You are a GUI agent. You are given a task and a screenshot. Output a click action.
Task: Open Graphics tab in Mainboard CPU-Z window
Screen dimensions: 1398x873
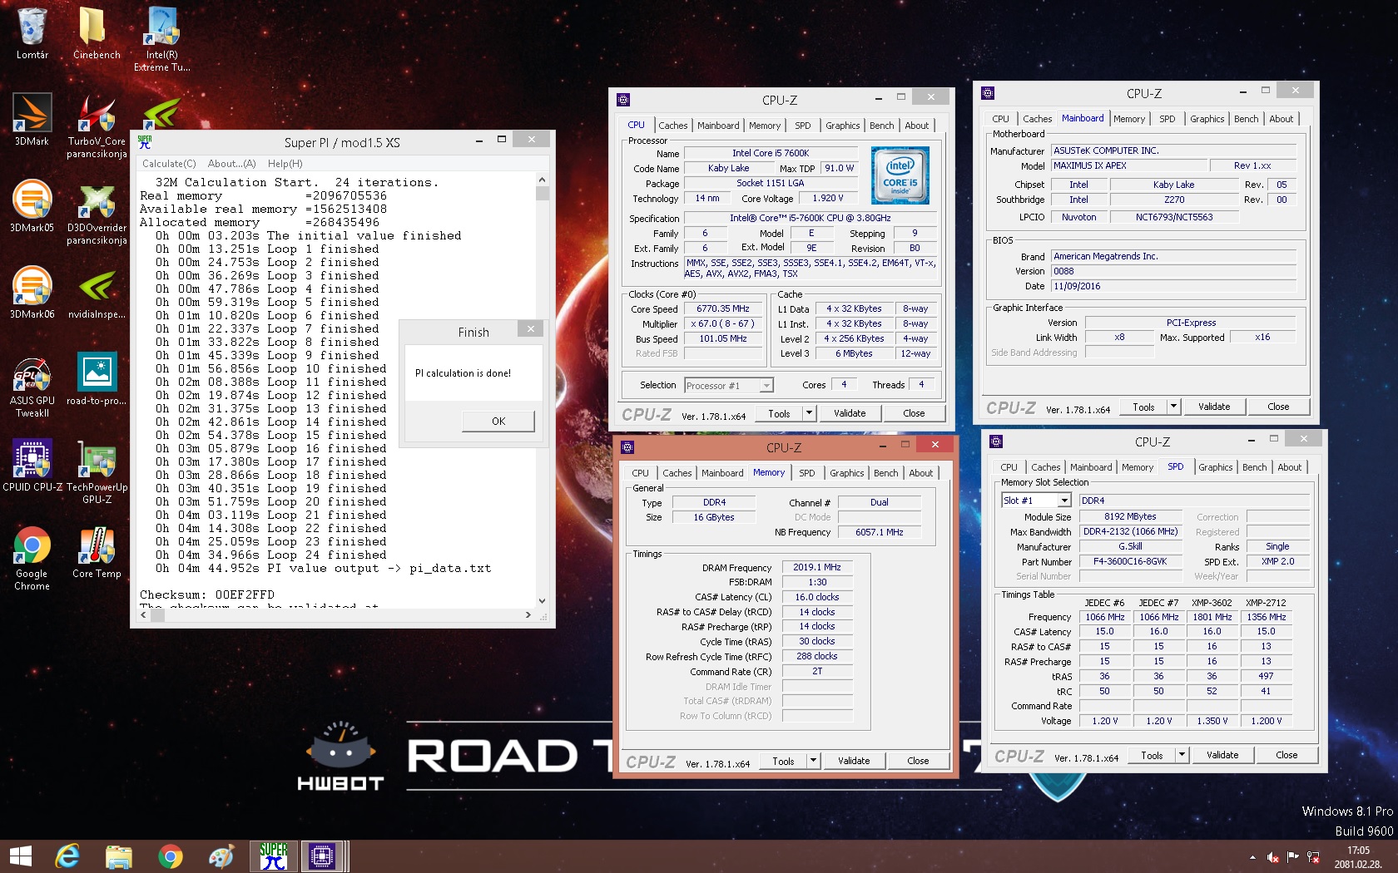[1207, 119]
